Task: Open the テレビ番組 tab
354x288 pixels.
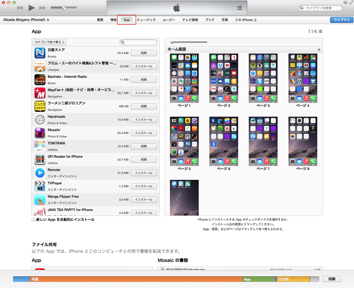Action: [190, 20]
